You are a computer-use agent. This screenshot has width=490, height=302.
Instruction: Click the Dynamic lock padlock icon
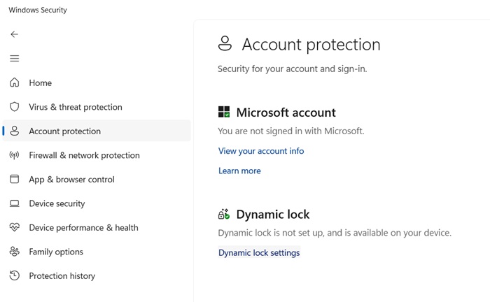[224, 214]
